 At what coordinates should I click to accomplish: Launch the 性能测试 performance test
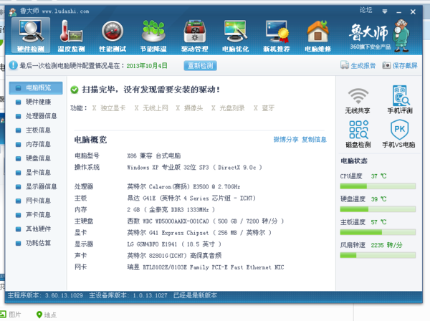coord(113,35)
